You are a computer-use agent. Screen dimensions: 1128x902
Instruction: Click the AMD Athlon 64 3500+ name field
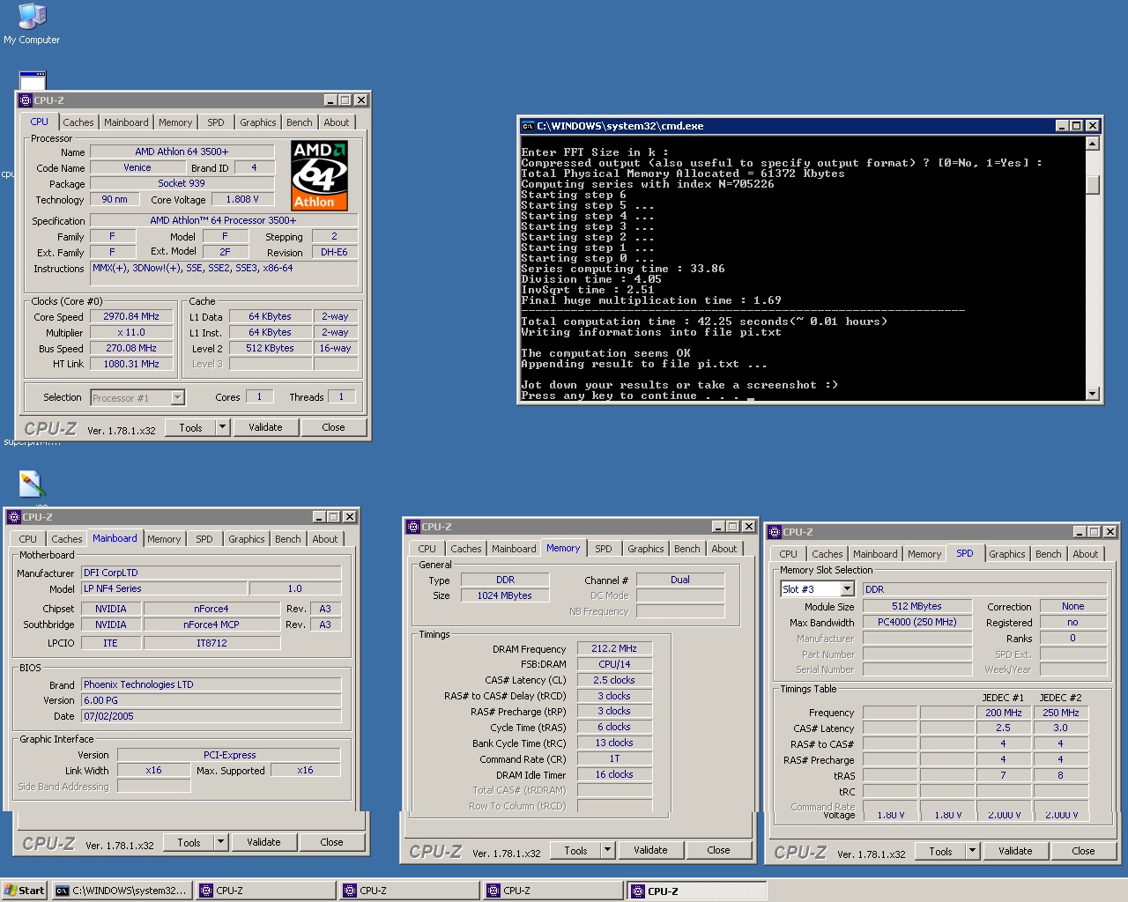182,152
